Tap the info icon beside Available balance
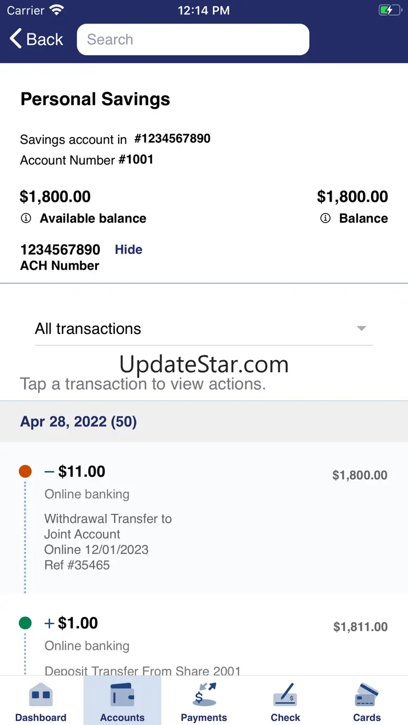Viewport: 408px width, 725px height. click(26, 218)
